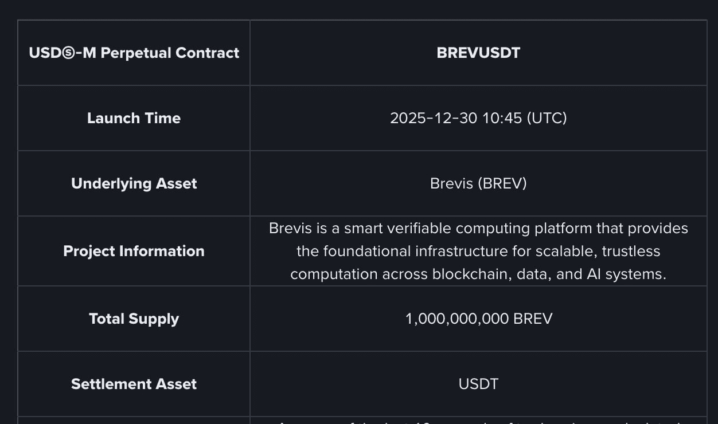Click the BREVUSDT contract name cell

pos(478,53)
